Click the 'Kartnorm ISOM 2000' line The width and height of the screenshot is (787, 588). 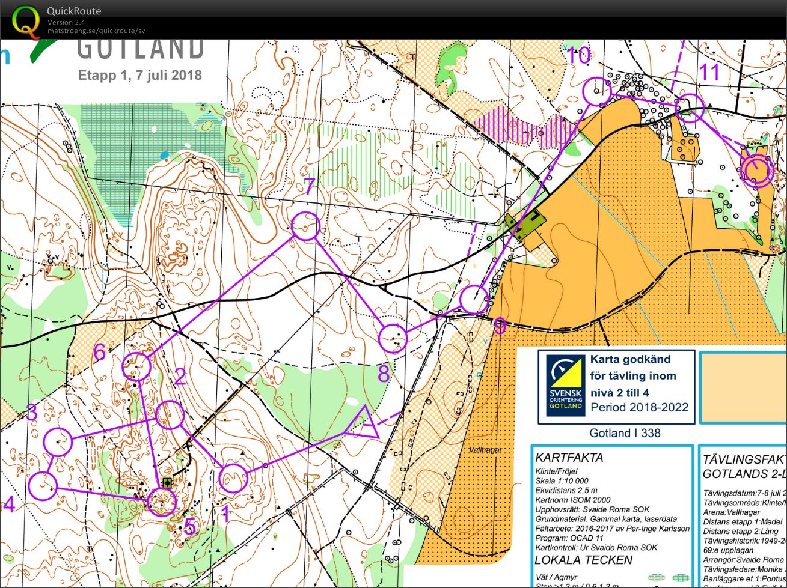click(572, 500)
